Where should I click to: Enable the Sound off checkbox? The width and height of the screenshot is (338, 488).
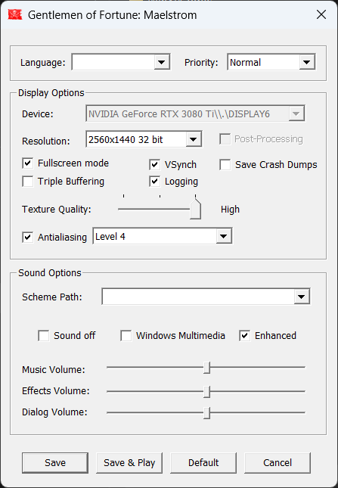[44, 336]
